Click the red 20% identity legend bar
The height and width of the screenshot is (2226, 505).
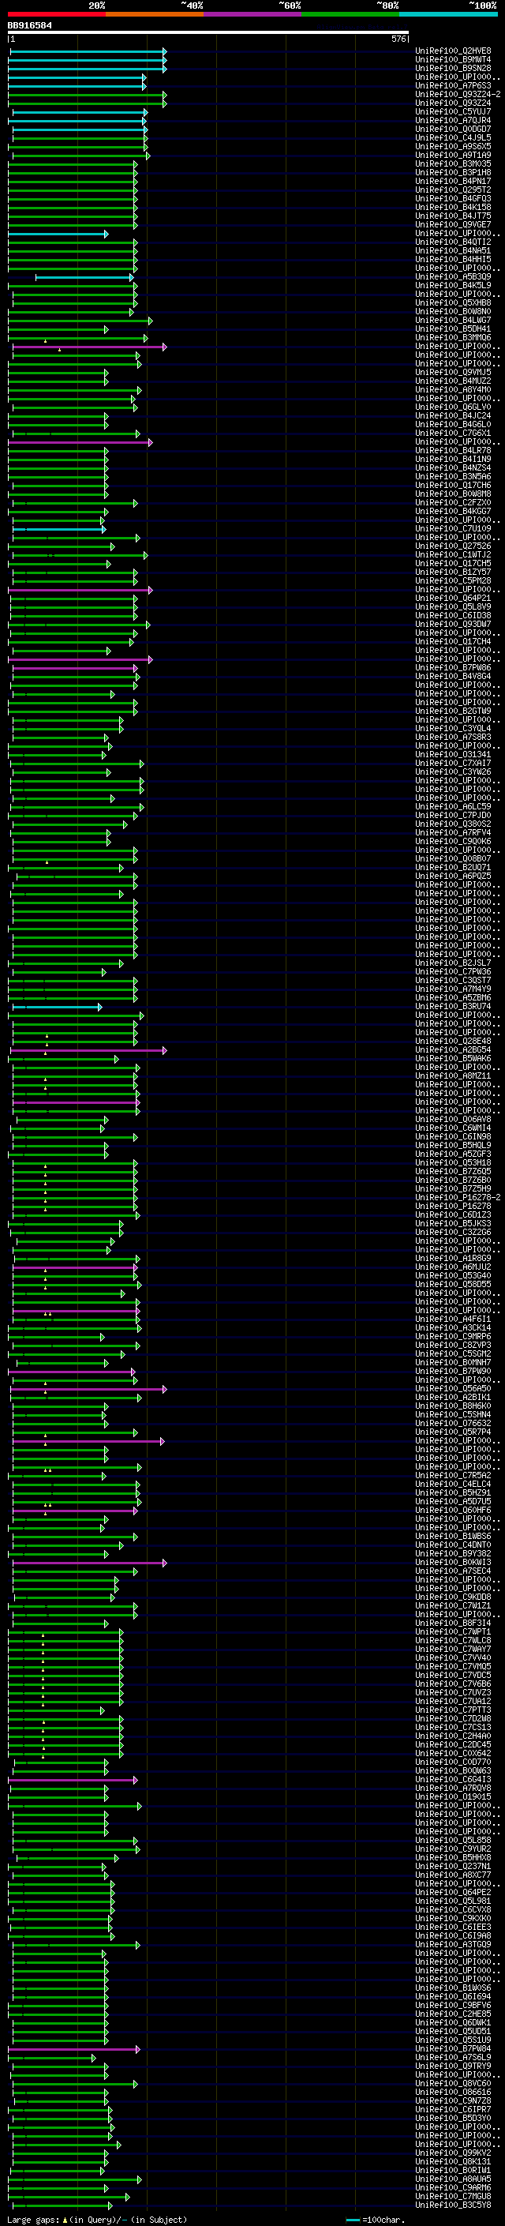click(x=57, y=14)
